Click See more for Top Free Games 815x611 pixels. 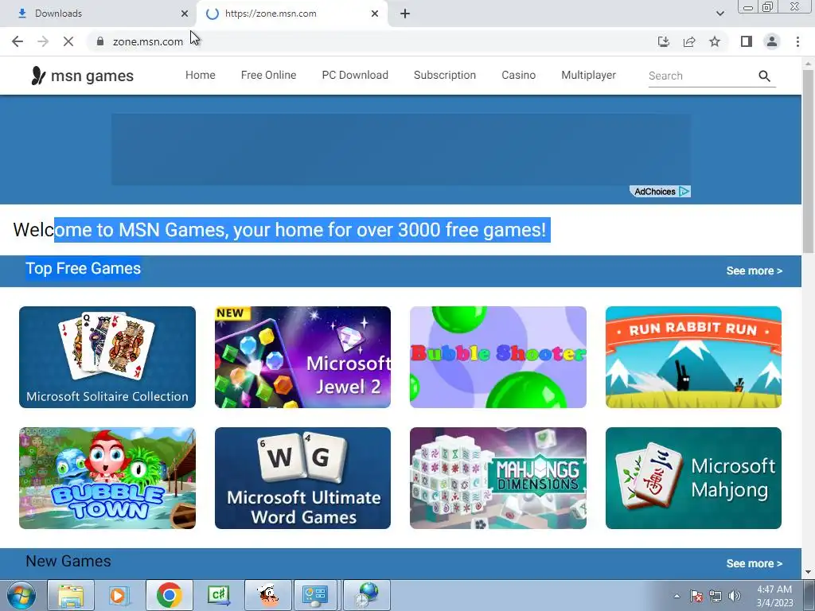click(x=755, y=270)
